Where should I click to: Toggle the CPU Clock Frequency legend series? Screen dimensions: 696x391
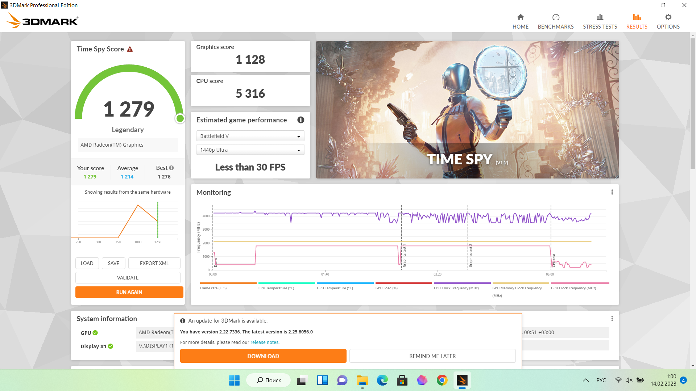(x=456, y=288)
